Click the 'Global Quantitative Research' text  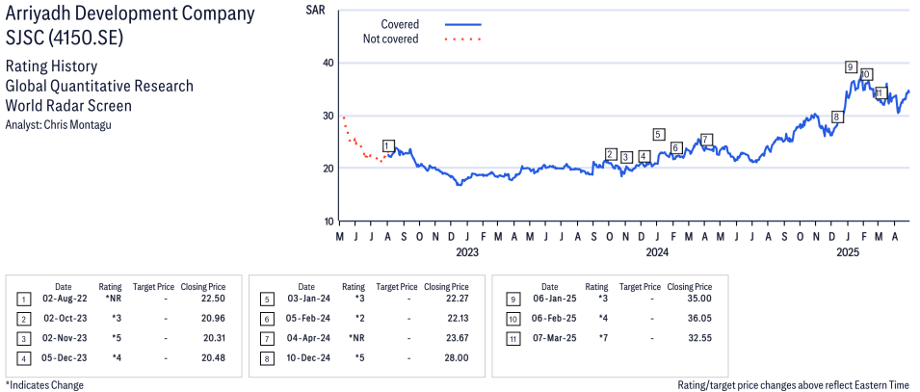point(99,86)
